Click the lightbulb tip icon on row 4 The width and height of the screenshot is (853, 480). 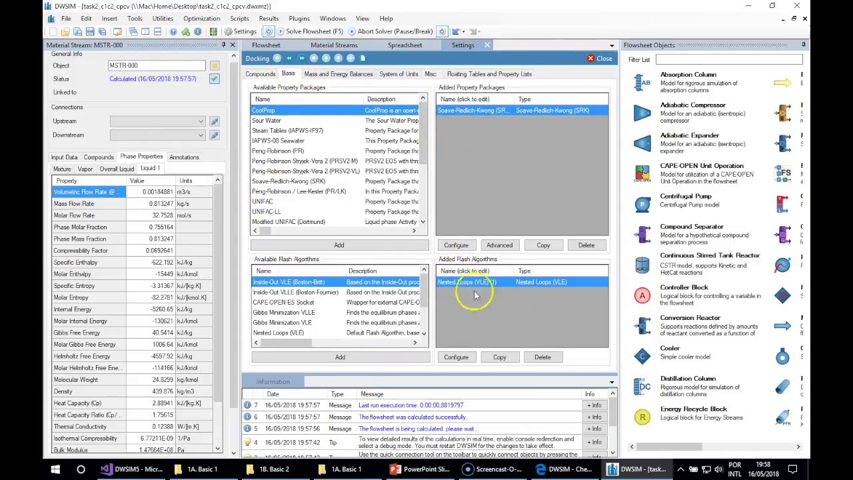pyautogui.click(x=247, y=442)
